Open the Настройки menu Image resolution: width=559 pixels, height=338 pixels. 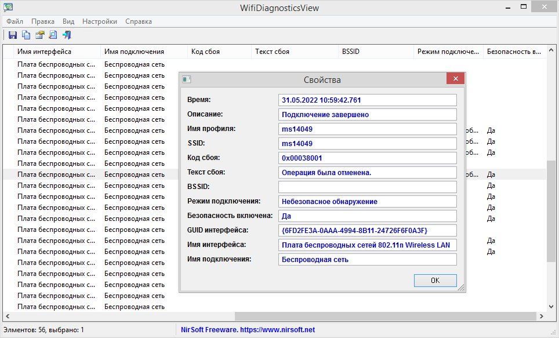pos(100,21)
